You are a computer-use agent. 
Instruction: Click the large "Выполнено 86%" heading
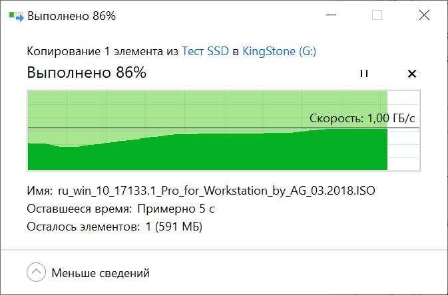click(x=87, y=72)
